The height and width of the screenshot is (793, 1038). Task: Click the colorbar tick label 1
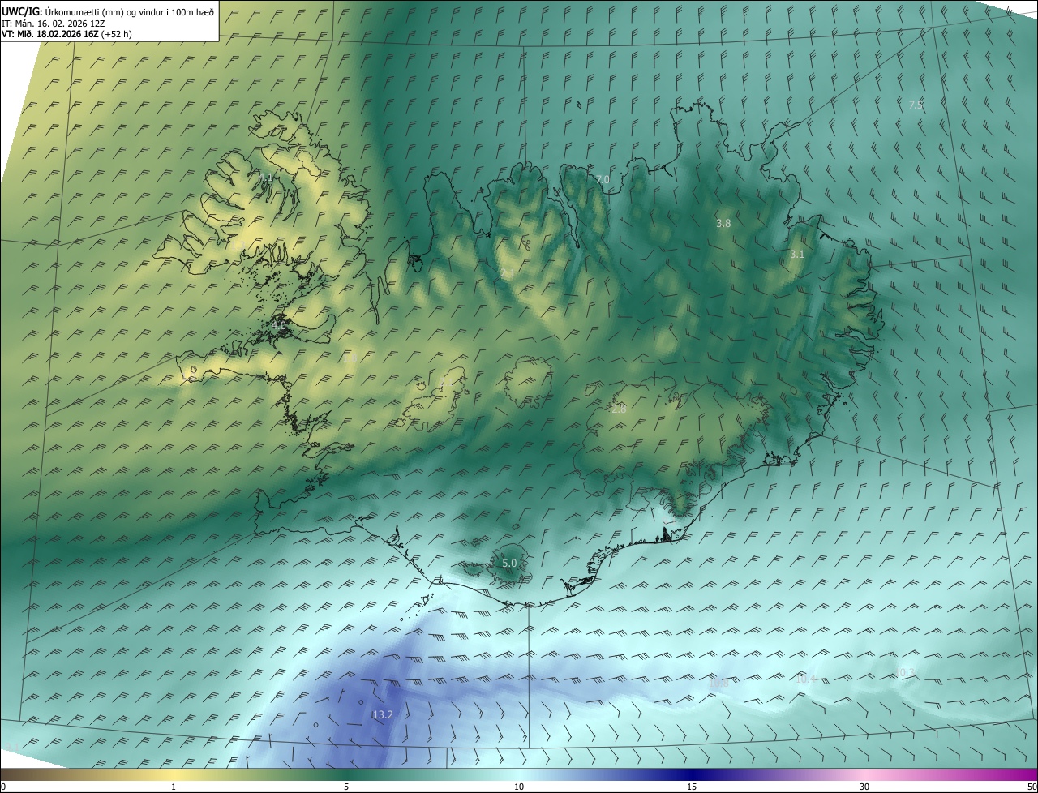click(x=174, y=787)
